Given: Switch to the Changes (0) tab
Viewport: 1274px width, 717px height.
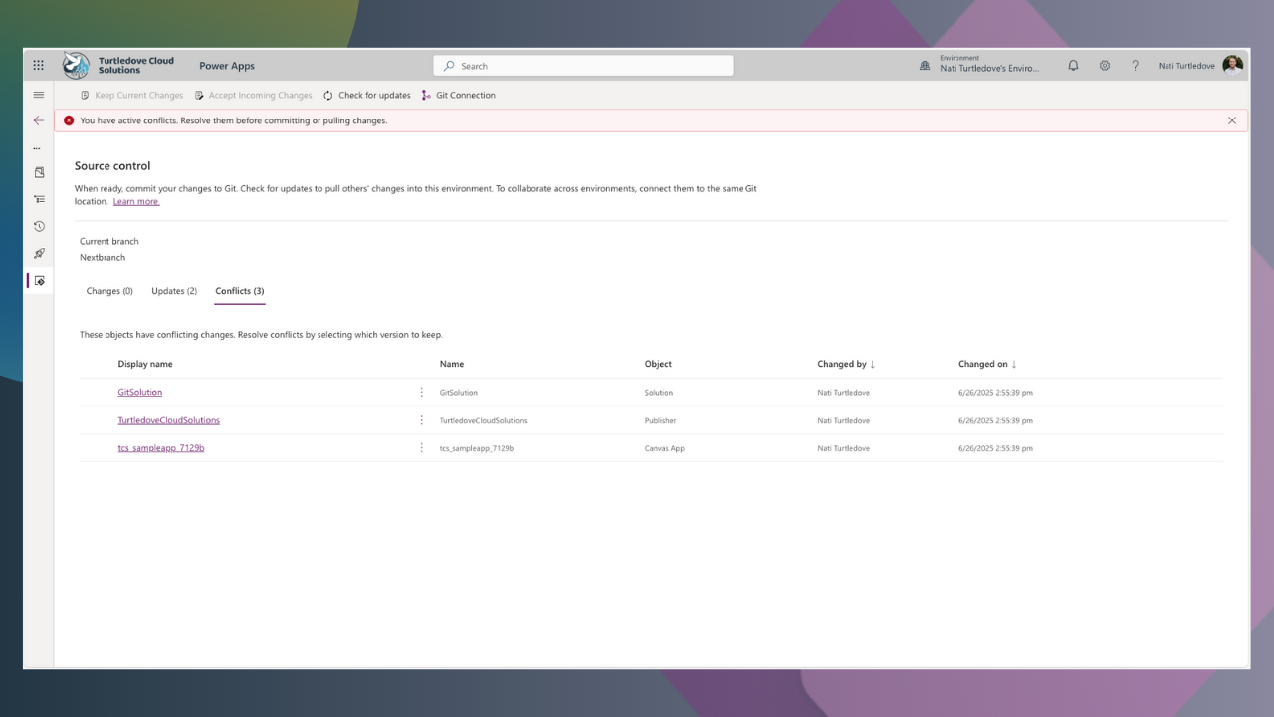Looking at the screenshot, I should coord(109,291).
